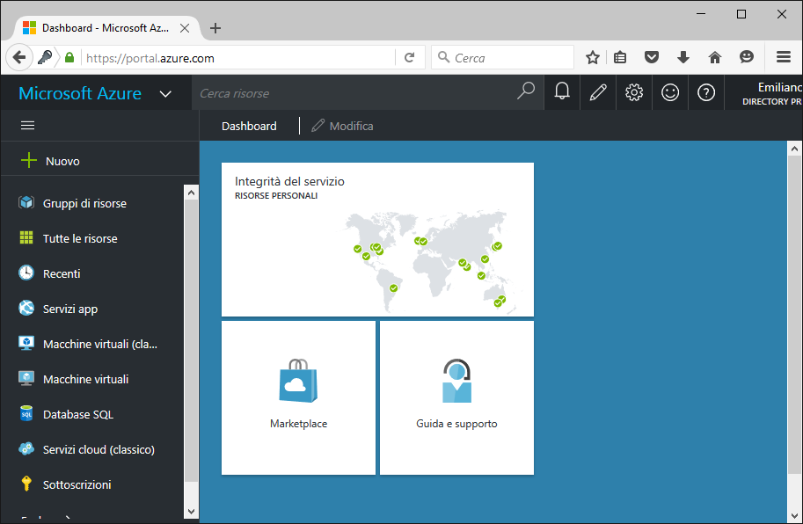
Task: Click the Sottoscrizioni key icon
Action: (x=26, y=484)
